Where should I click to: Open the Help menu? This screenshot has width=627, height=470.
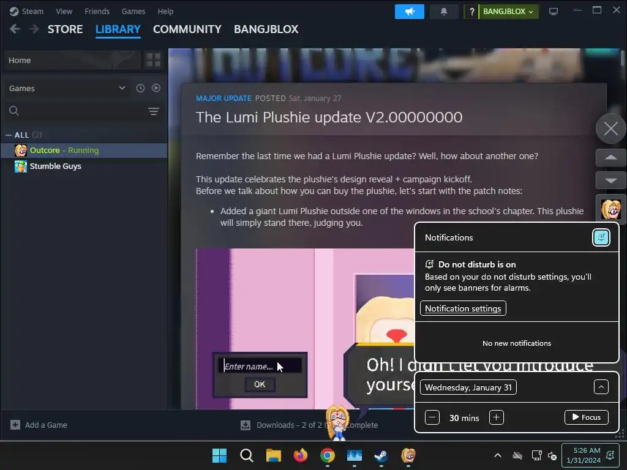pos(165,11)
